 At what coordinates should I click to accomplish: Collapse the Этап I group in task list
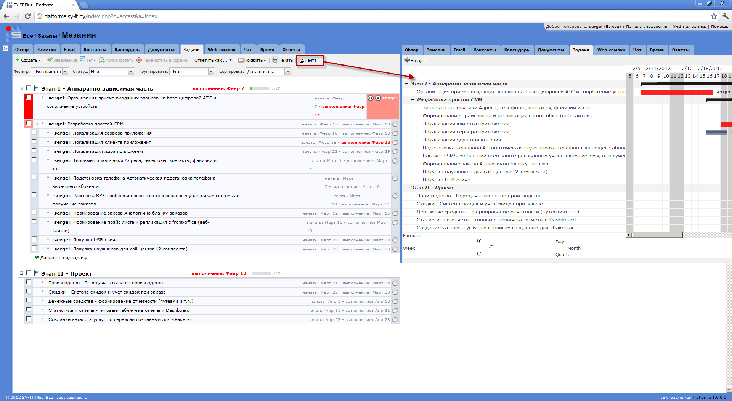(x=22, y=88)
